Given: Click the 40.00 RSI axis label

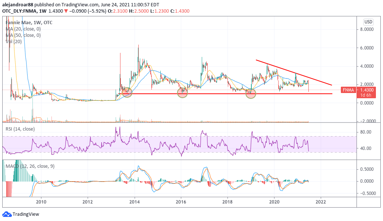Looking at the screenshot, I should click(x=365, y=148).
